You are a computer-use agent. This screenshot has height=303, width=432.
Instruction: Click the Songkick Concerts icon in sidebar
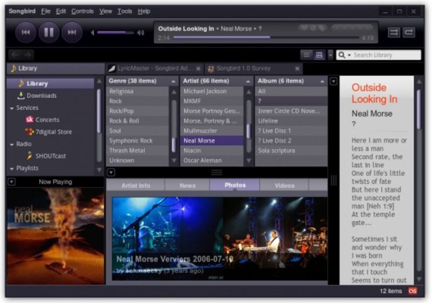(30, 120)
